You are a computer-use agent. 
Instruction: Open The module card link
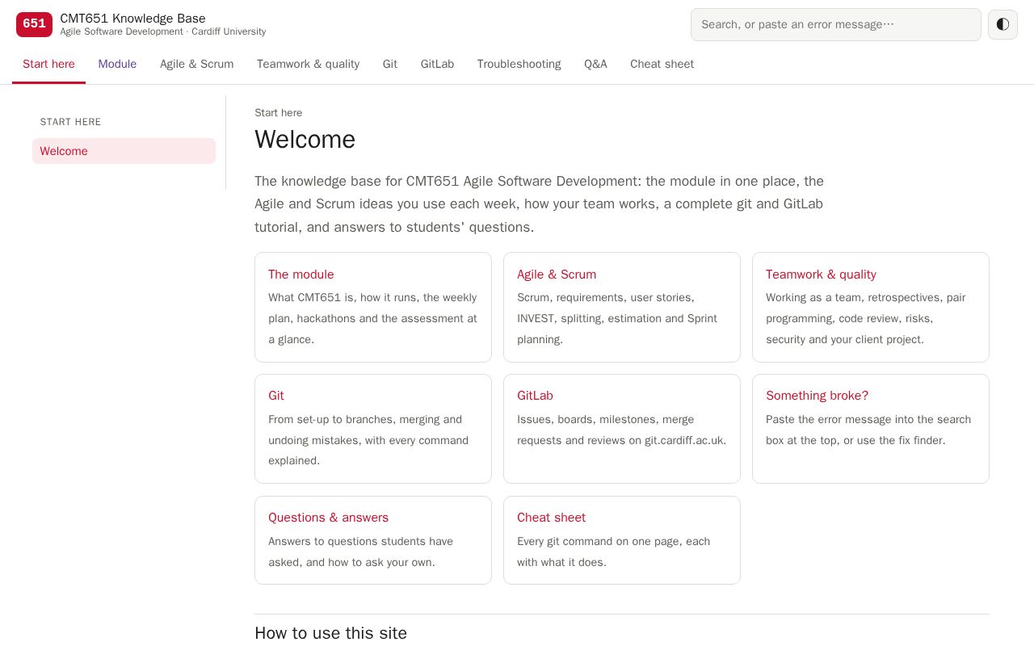[373, 307]
